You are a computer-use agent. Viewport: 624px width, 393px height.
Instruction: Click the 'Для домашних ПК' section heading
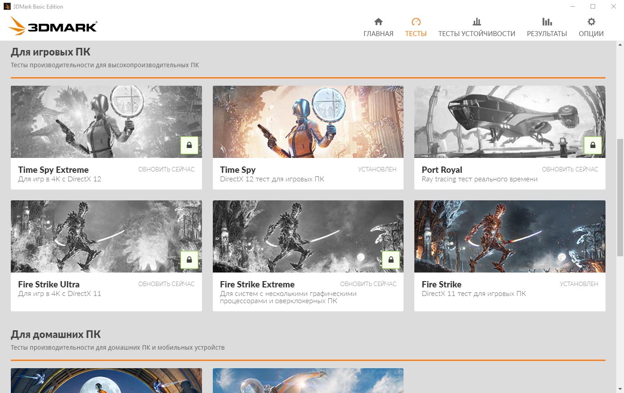click(x=55, y=334)
